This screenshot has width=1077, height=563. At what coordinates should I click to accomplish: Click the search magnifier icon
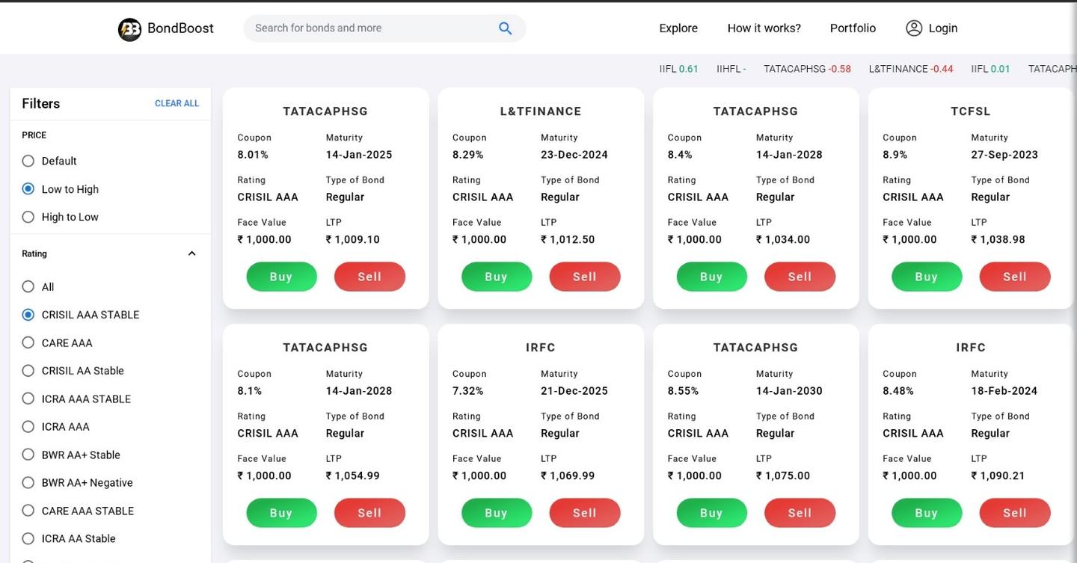[506, 28]
